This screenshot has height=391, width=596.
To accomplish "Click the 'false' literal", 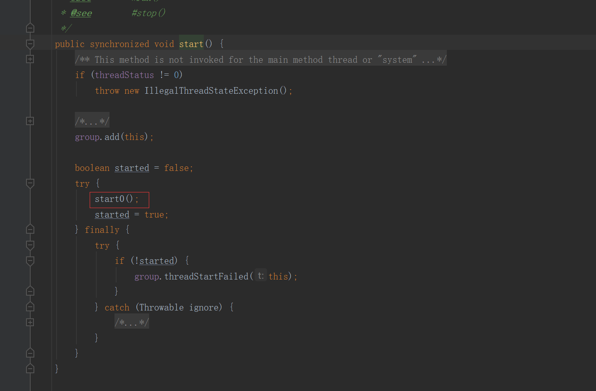I will 176,168.
